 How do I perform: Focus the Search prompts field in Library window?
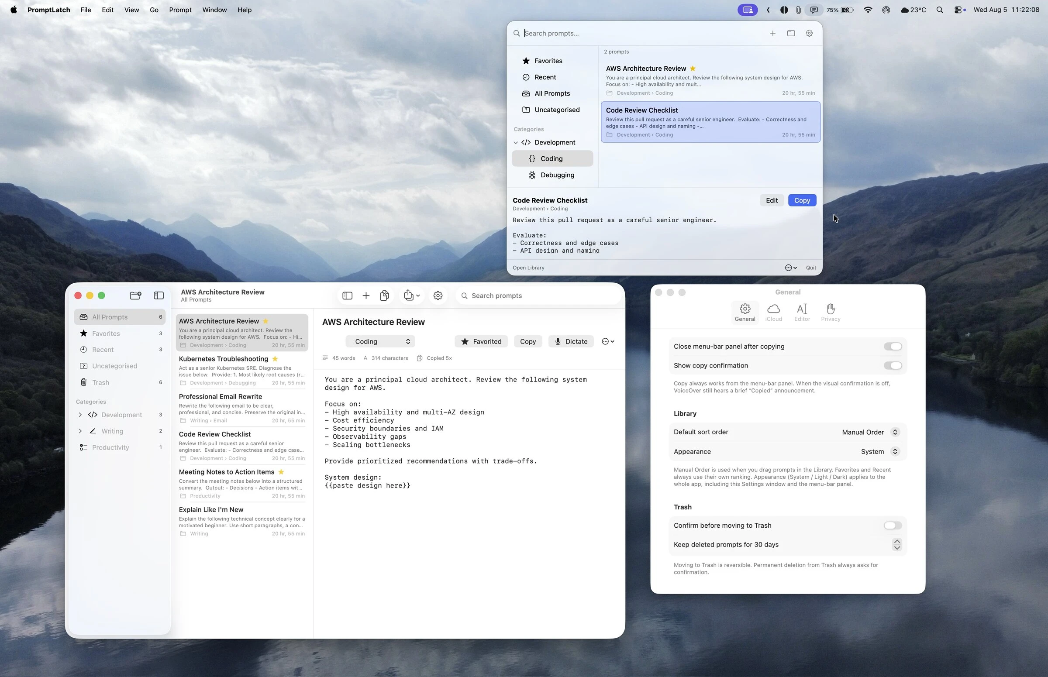pyautogui.click(x=538, y=296)
